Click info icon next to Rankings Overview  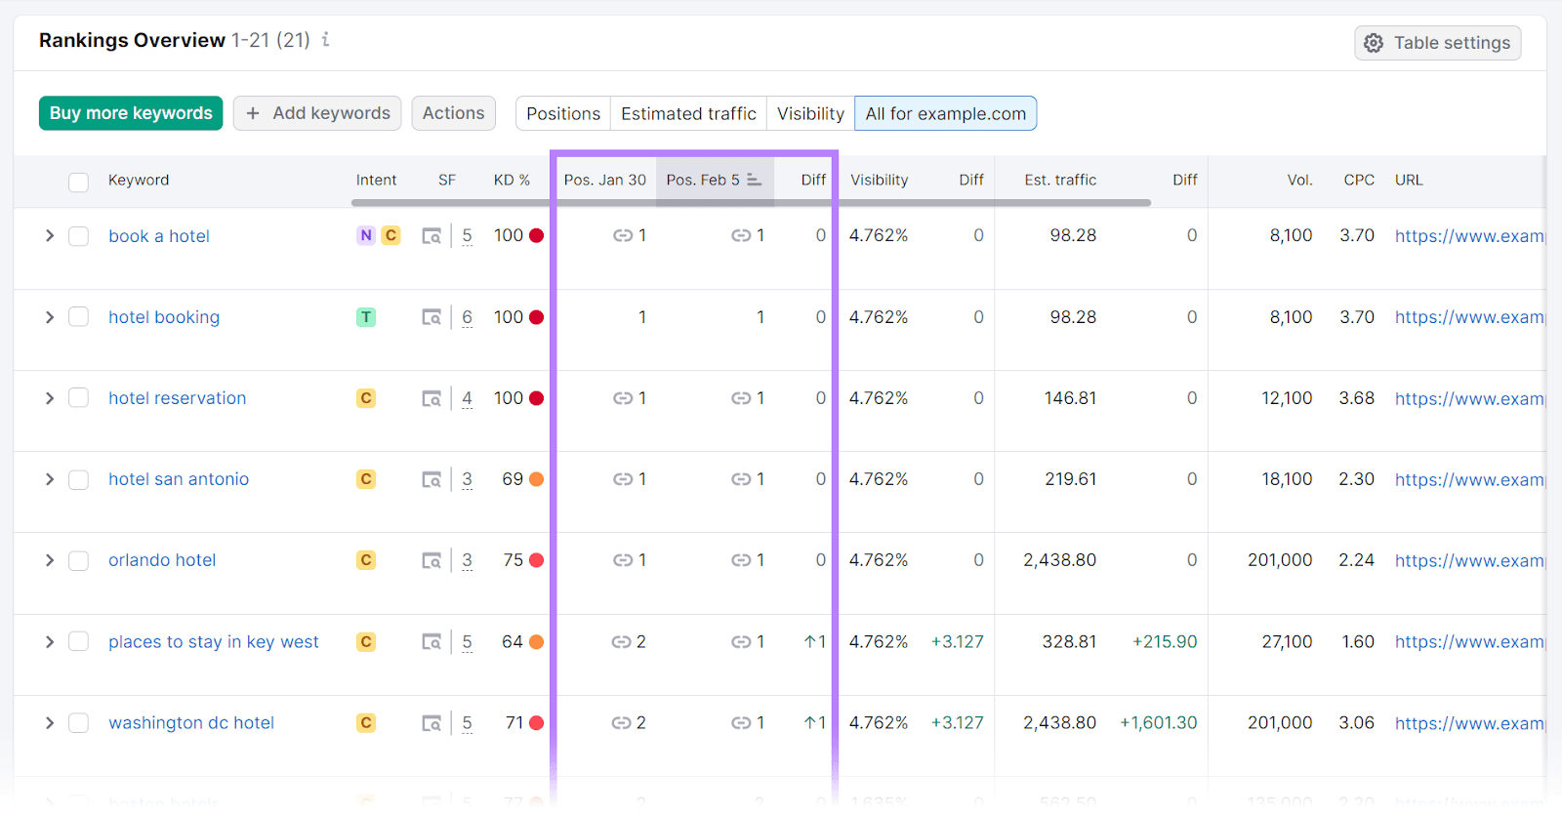pyautogui.click(x=326, y=40)
